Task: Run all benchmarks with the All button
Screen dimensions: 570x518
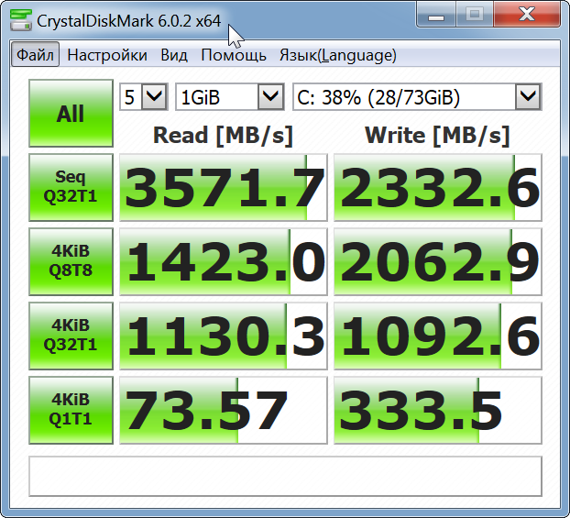Action: [71, 113]
